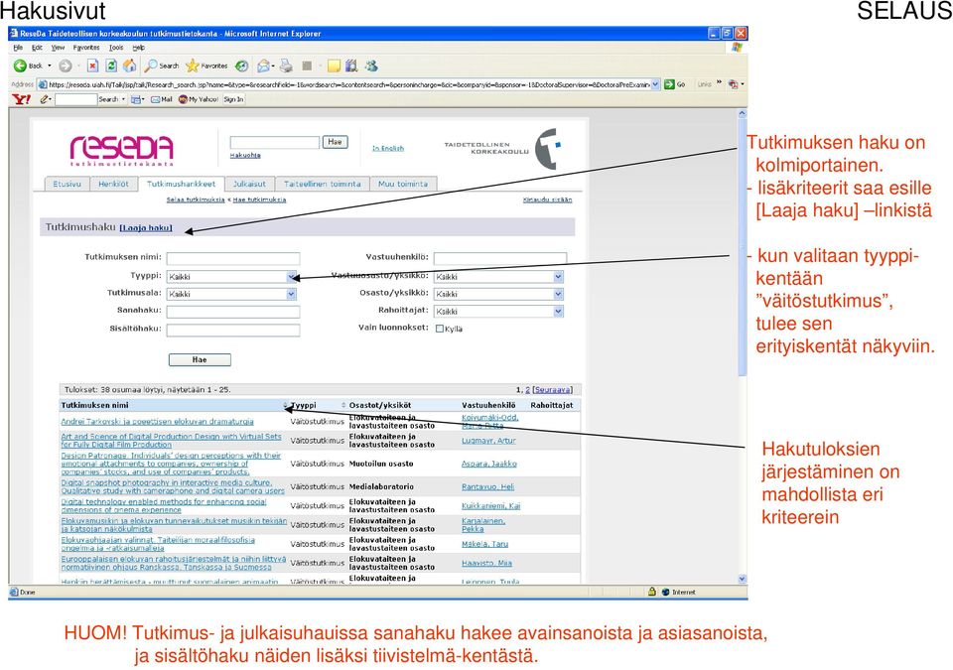Open the File menu

pyautogui.click(x=18, y=48)
